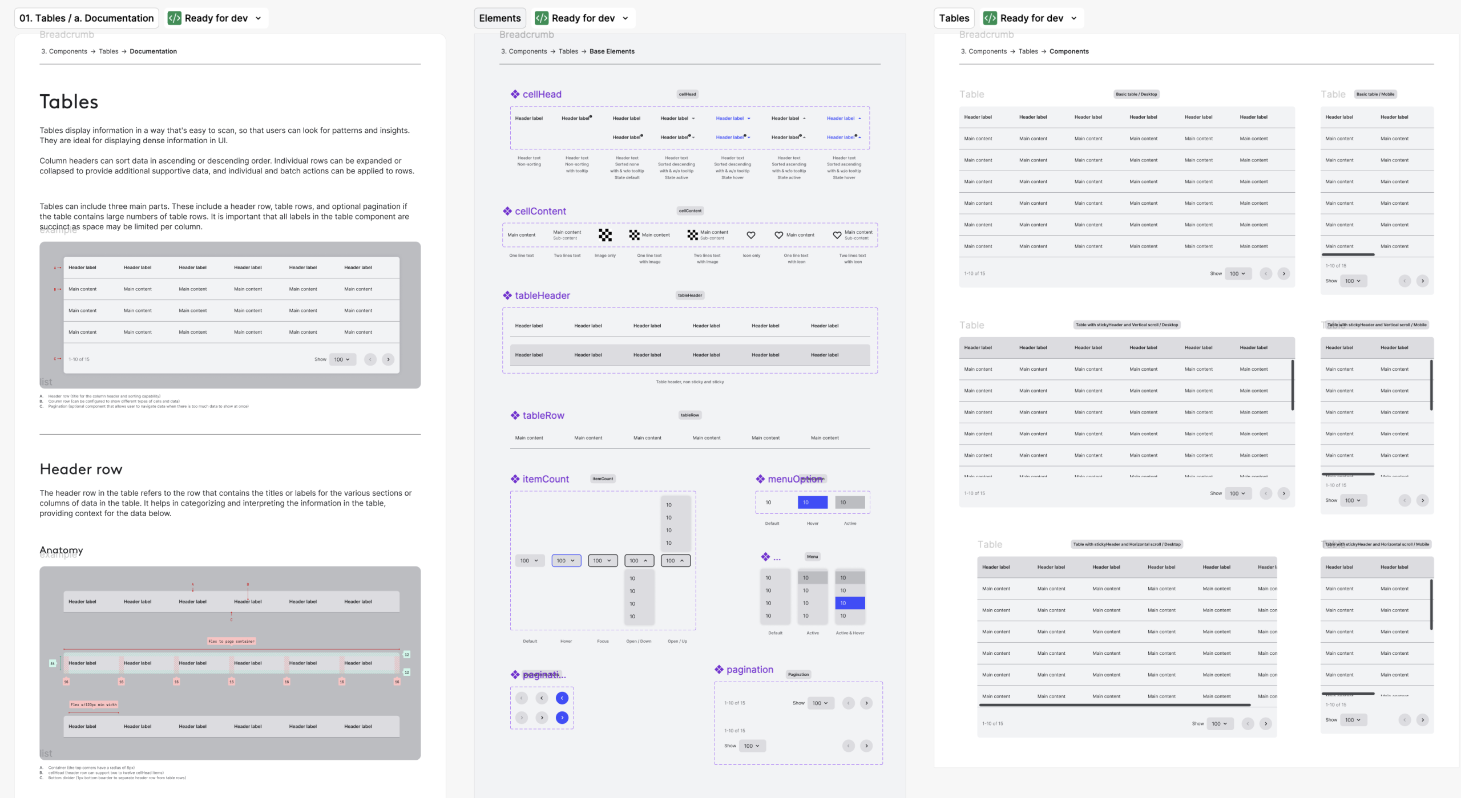The height and width of the screenshot is (798, 1461).
Task: Expand the Ready for dev menu on Tables frame
Action: click(1074, 18)
